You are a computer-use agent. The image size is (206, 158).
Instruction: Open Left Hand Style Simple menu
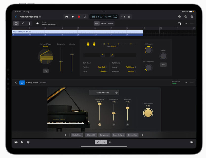pyautogui.click(x=104, y=71)
